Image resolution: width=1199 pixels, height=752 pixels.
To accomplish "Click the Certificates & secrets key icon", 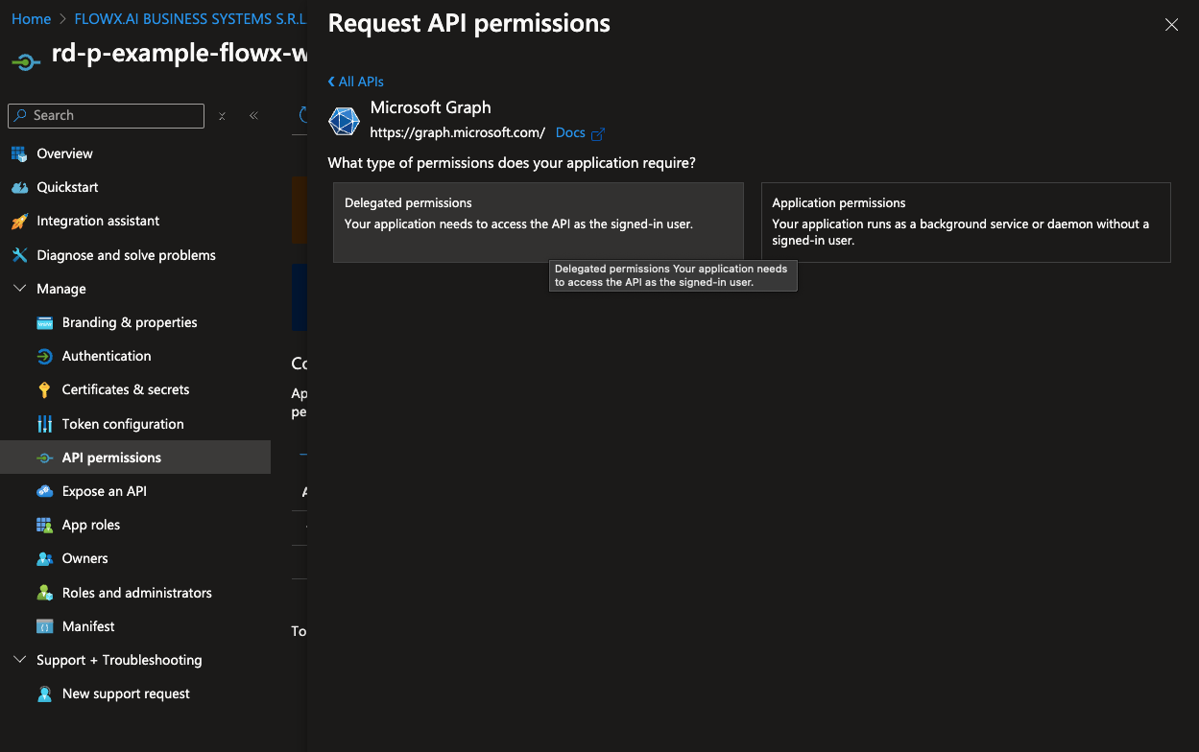I will 44,389.
